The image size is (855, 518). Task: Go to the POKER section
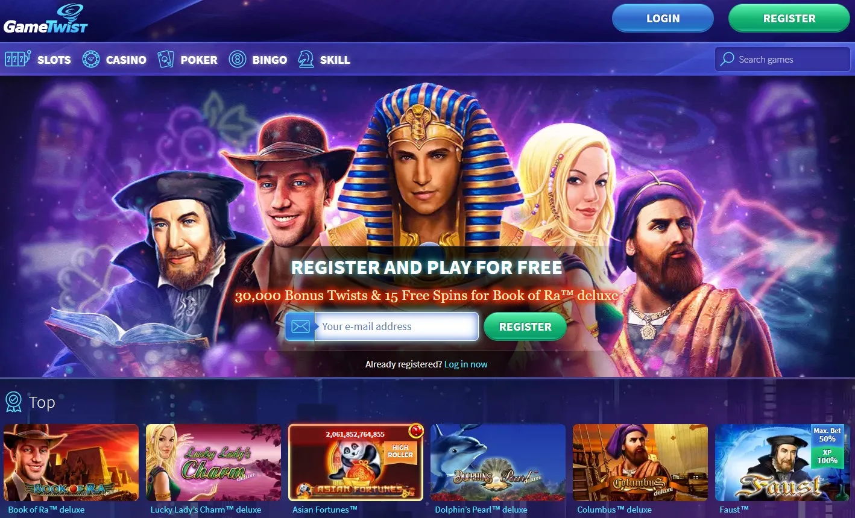tap(199, 60)
